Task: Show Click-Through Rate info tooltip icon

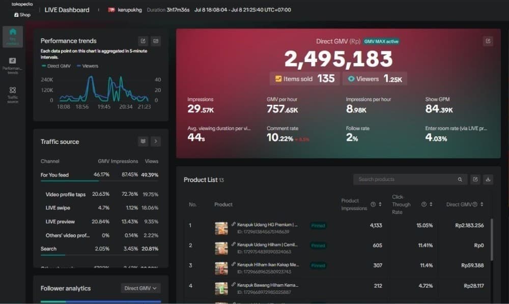Action: (x=423, y=204)
